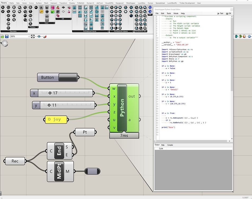The height and width of the screenshot is (199, 252).
Task: Click the zoom-to-fit viewport icon
Action: 33,36
